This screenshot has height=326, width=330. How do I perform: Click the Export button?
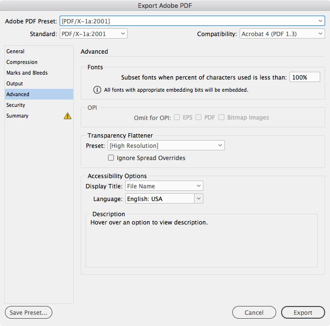303,312
